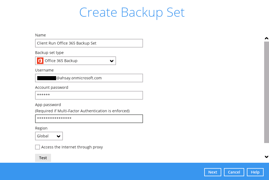Click the Multi-Factor Authentication hint text
The image size is (269, 180).
[82, 111]
